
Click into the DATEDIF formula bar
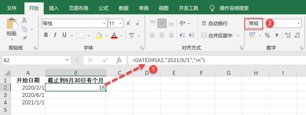click(217, 60)
